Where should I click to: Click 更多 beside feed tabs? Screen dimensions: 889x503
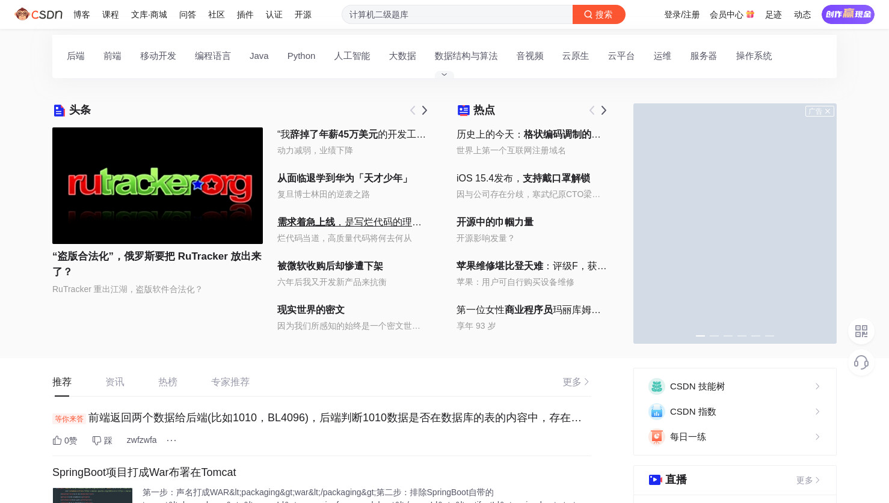coord(576,382)
